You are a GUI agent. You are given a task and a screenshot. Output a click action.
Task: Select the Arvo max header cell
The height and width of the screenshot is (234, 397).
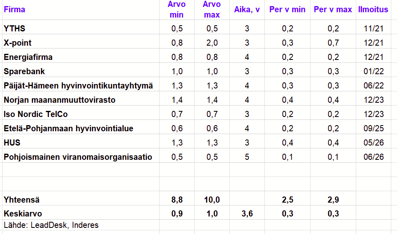tap(212, 10)
